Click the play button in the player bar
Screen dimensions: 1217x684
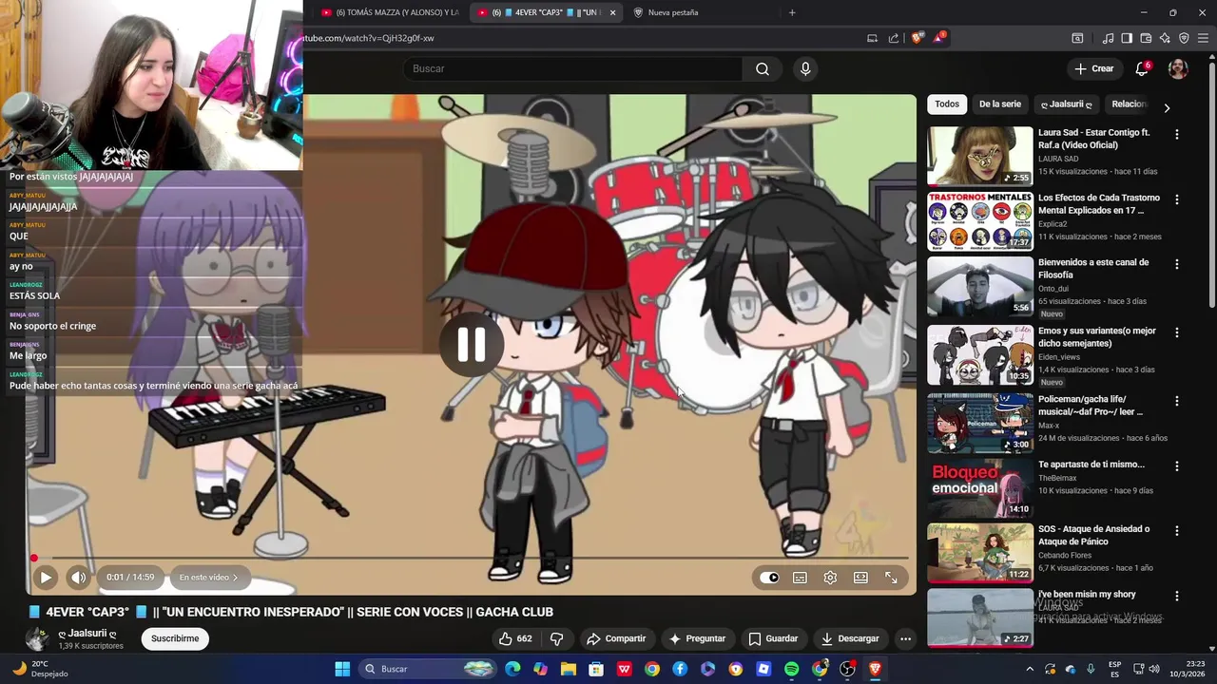[x=45, y=577]
